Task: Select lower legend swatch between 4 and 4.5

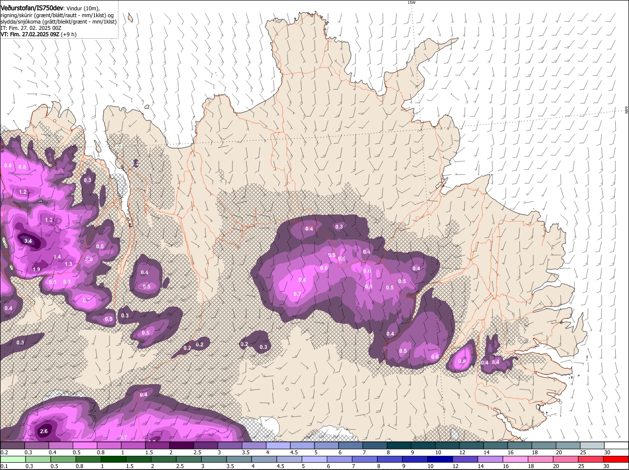Action: point(264,459)
